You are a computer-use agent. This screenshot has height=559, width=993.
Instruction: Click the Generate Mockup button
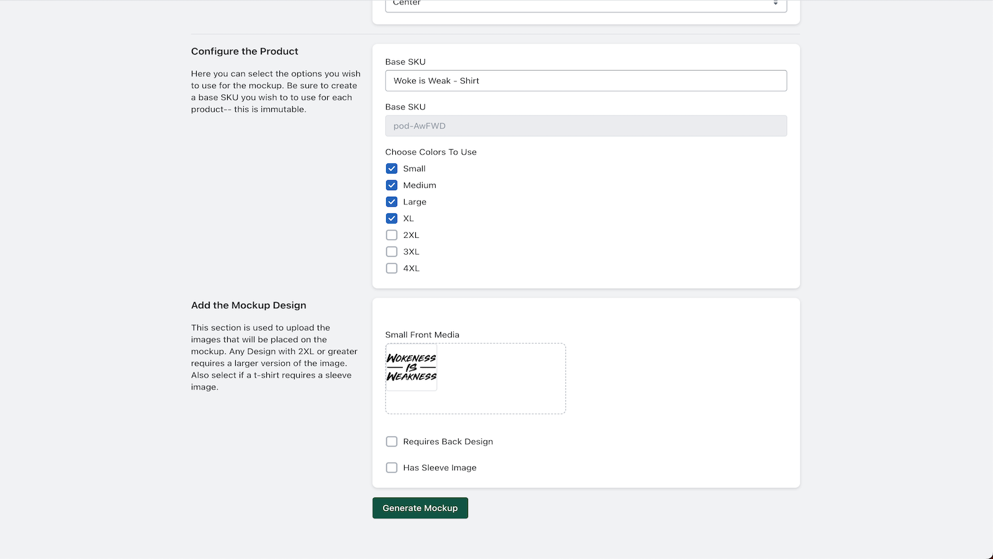[420, 508]
